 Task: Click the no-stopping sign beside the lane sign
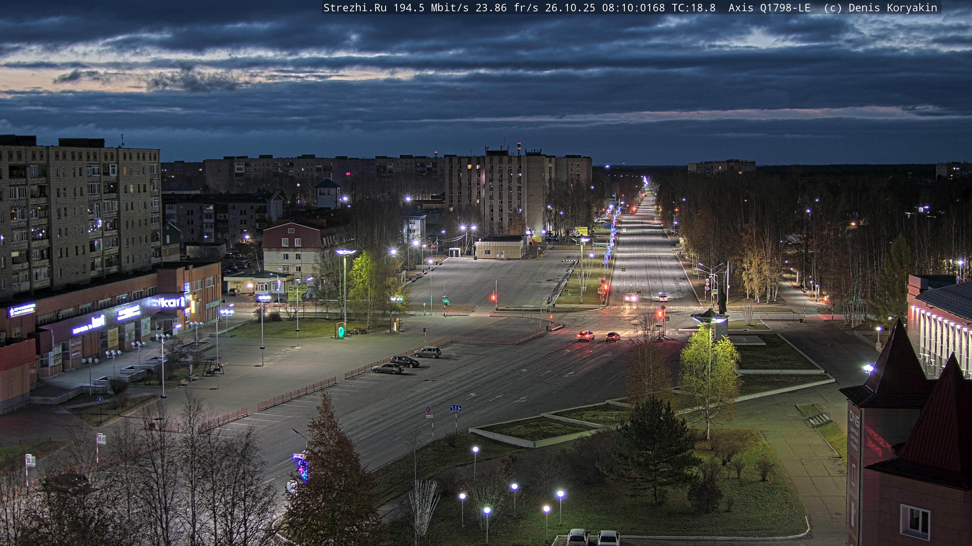pyautogui.click(x=428, y=409)
